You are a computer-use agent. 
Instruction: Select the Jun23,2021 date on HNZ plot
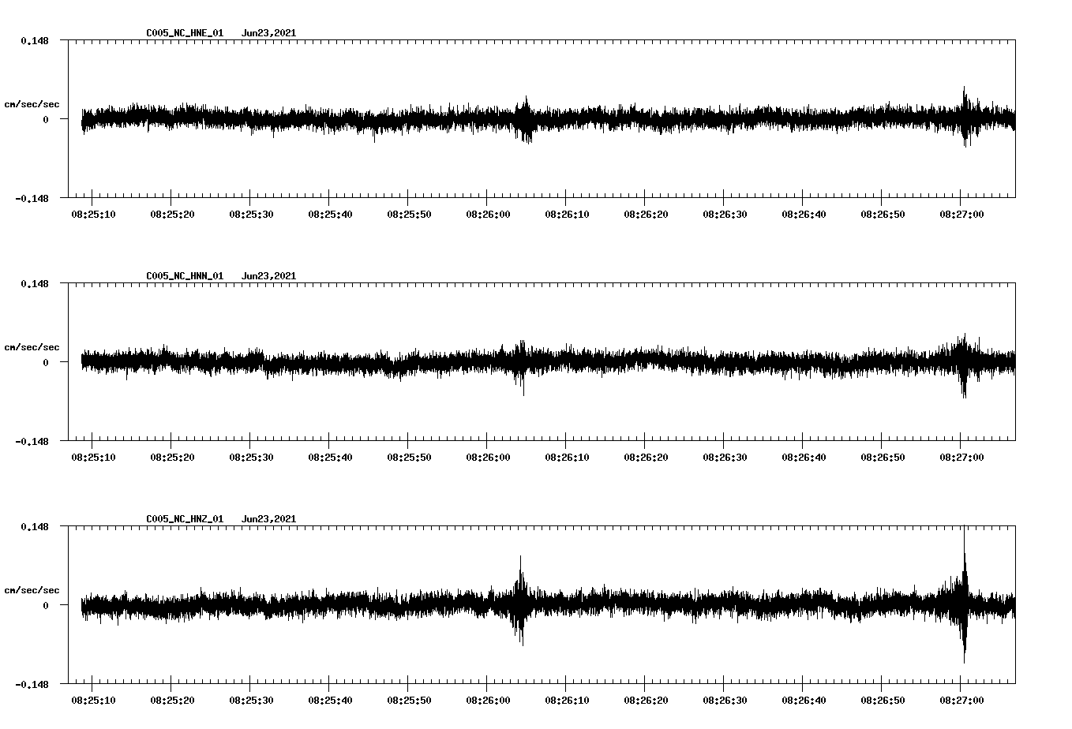[269, 519]
